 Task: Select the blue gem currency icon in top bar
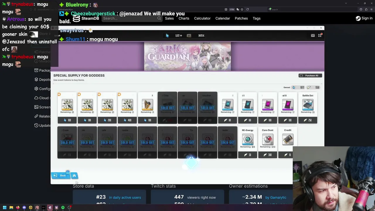click(167, 35)
